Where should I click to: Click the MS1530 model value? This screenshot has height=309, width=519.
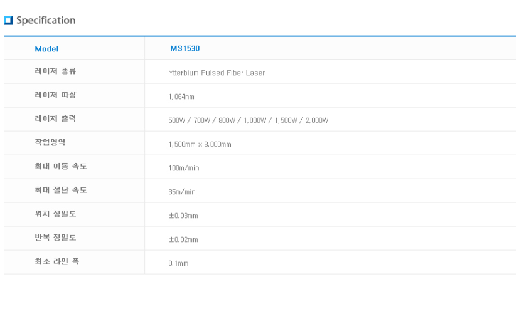coord(185,48)
